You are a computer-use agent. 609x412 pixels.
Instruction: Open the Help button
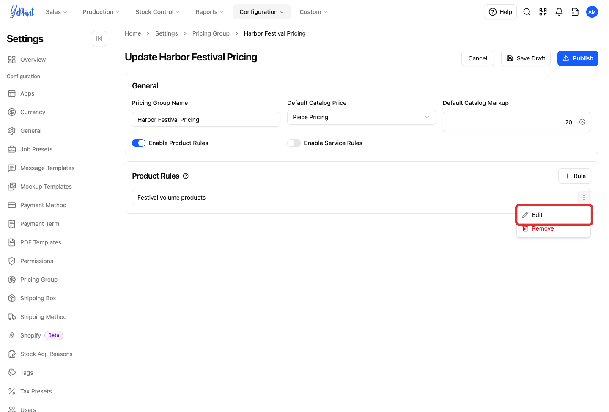click(x=500, y=12)
